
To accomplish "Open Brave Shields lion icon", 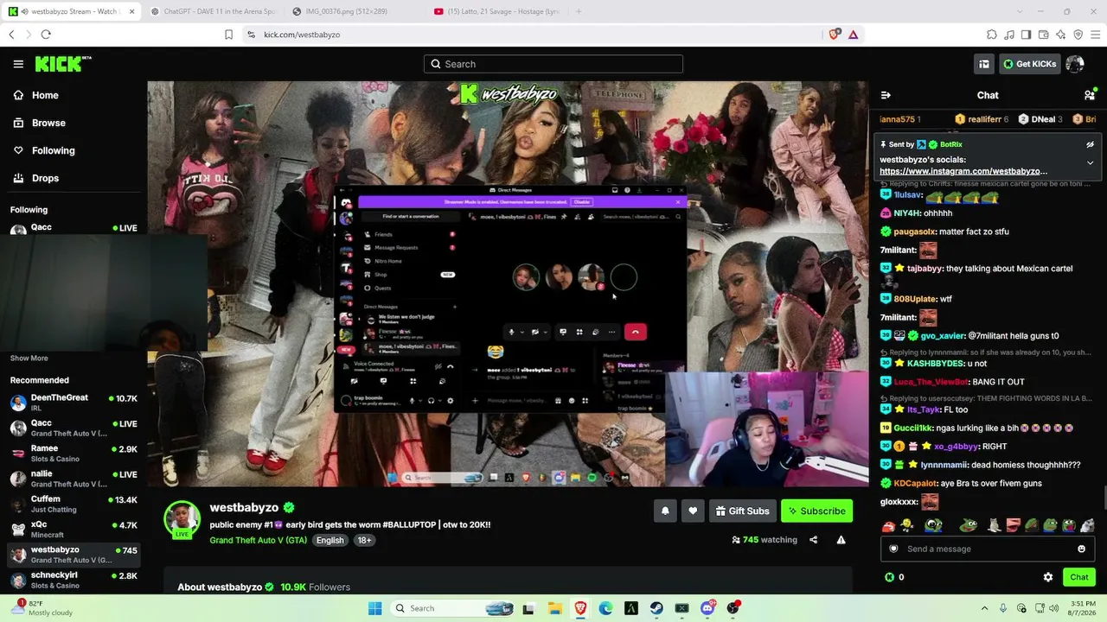I will pos(834,35).
